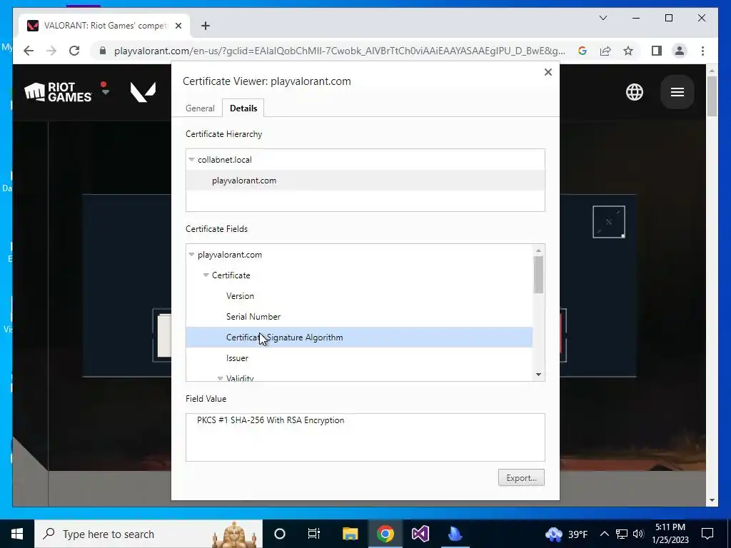731x548 pixels.
Task: Open a new browser tab
Action: click(x=206, y=26)
